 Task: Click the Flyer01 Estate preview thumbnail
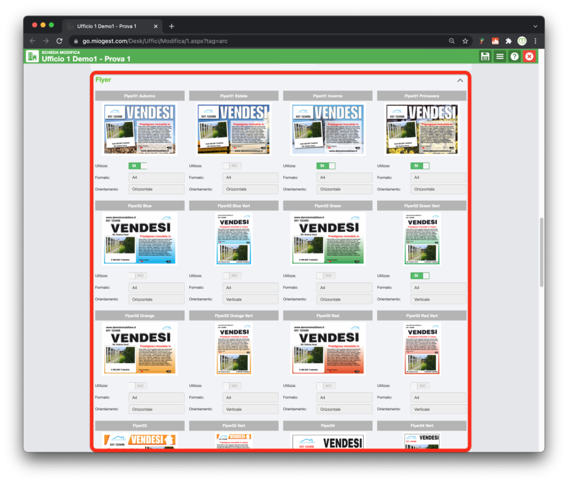233,129
